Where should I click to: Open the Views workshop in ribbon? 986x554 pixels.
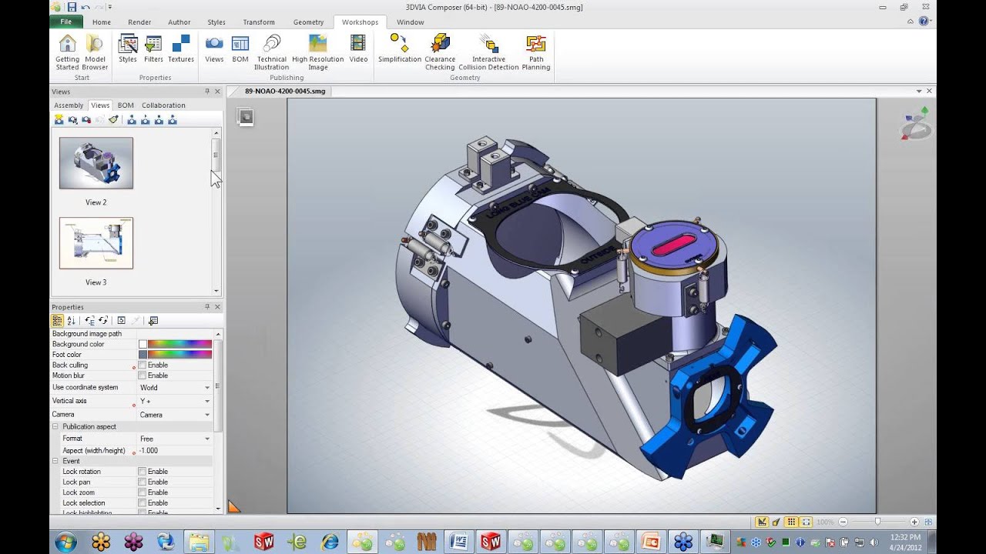pos(214,49)
